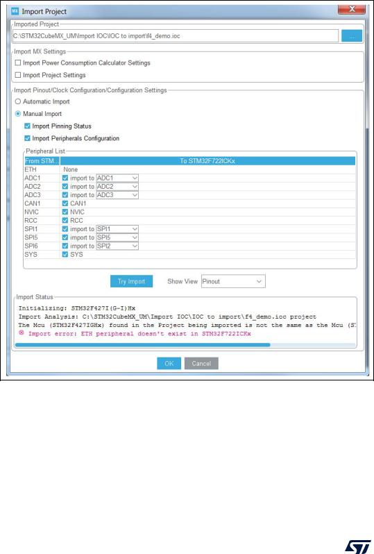The height and width of the screenshot is (554, 374).
Task: Click the 'Initializing: STM32F427I(G-I)Hx' status line
Action: (77, 308)
